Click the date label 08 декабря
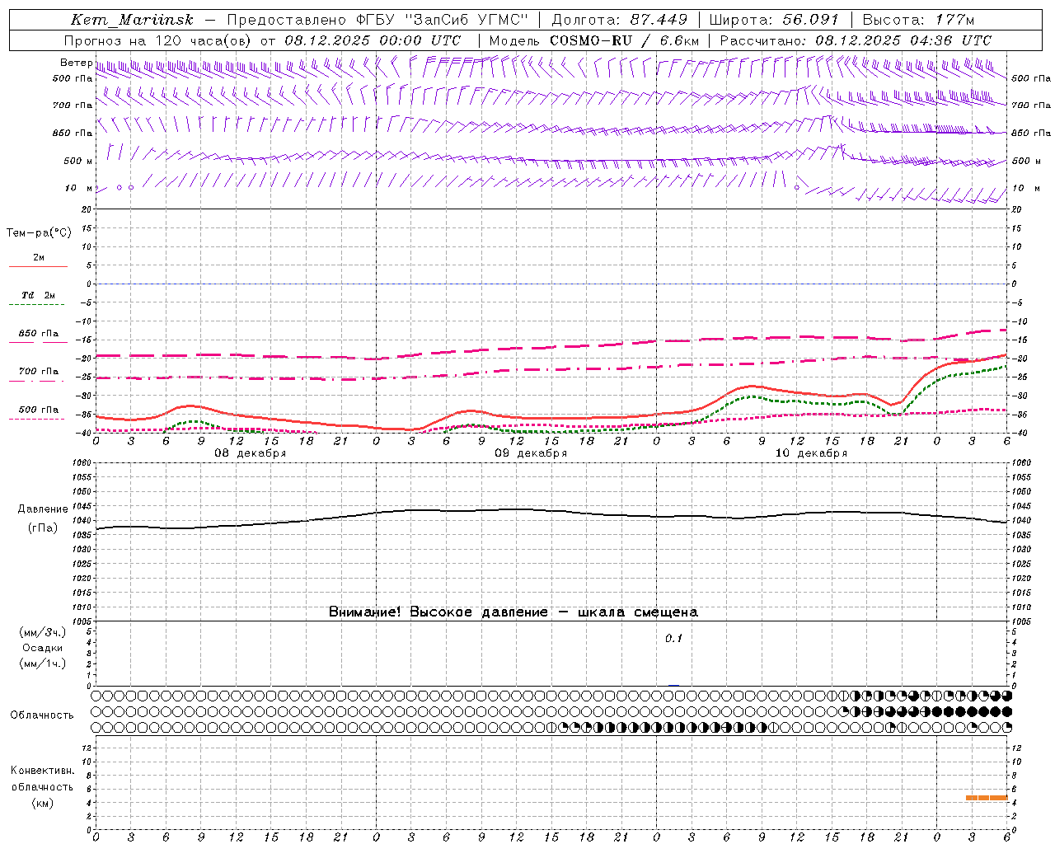 [251, 453]
